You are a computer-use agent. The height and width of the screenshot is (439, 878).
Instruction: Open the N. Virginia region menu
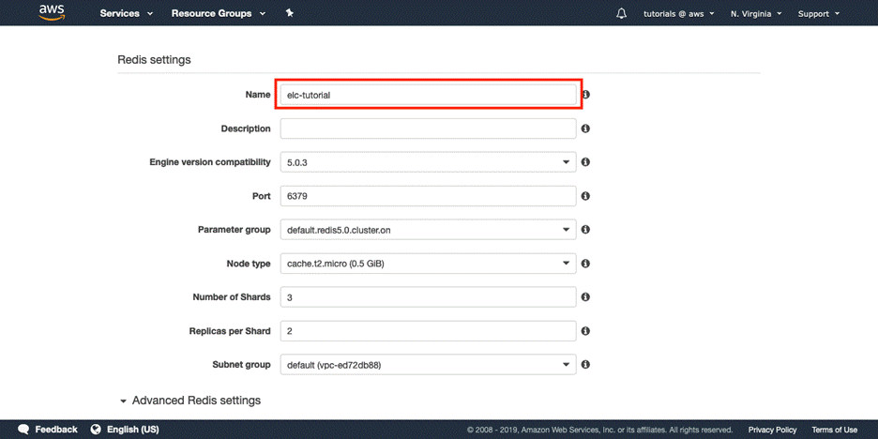(758, 13)
